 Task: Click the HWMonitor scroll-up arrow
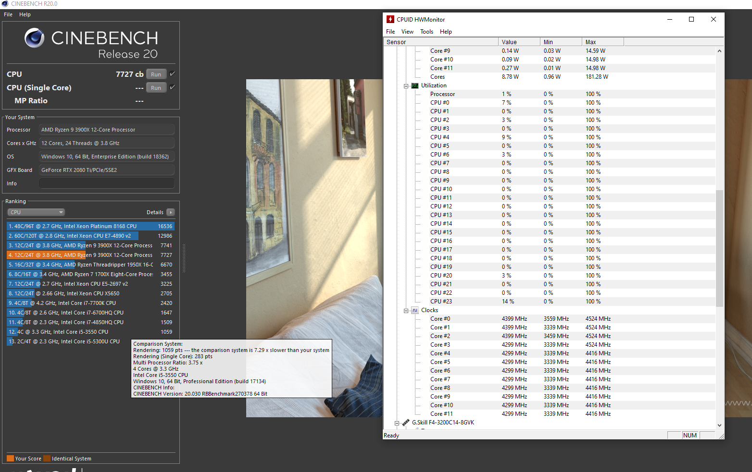719,51
